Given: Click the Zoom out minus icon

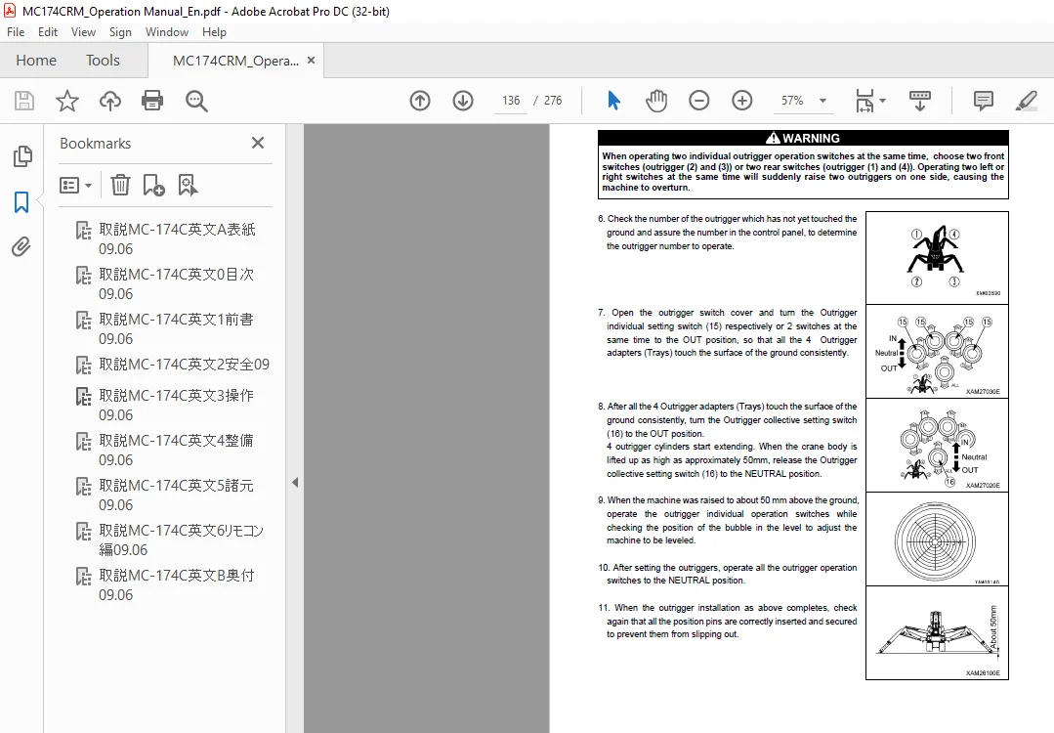Looking at the screenshot, I should (x=699, y=101).
